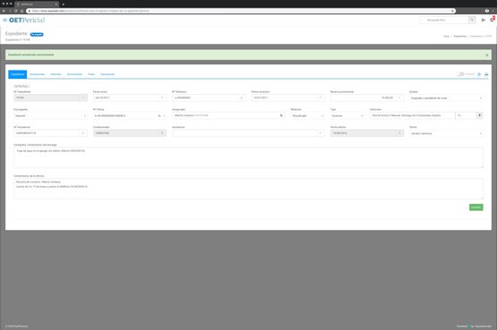The width and height of the screenshot is (497, 330).
Task: Click into the Comentarios de la oficina textarea
Action: tap(248, 189)
